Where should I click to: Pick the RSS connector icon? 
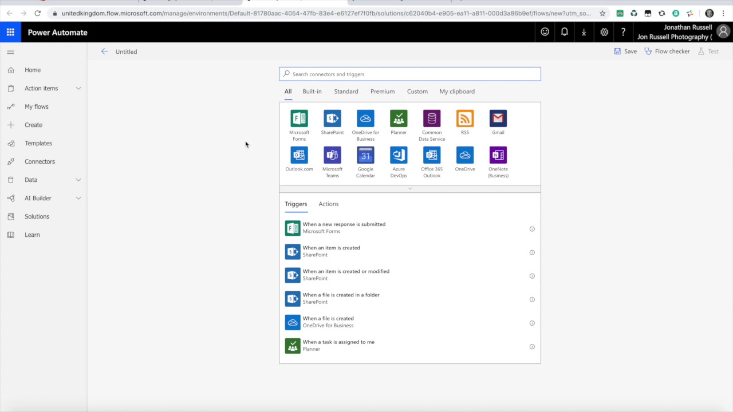tap(465, 118)
